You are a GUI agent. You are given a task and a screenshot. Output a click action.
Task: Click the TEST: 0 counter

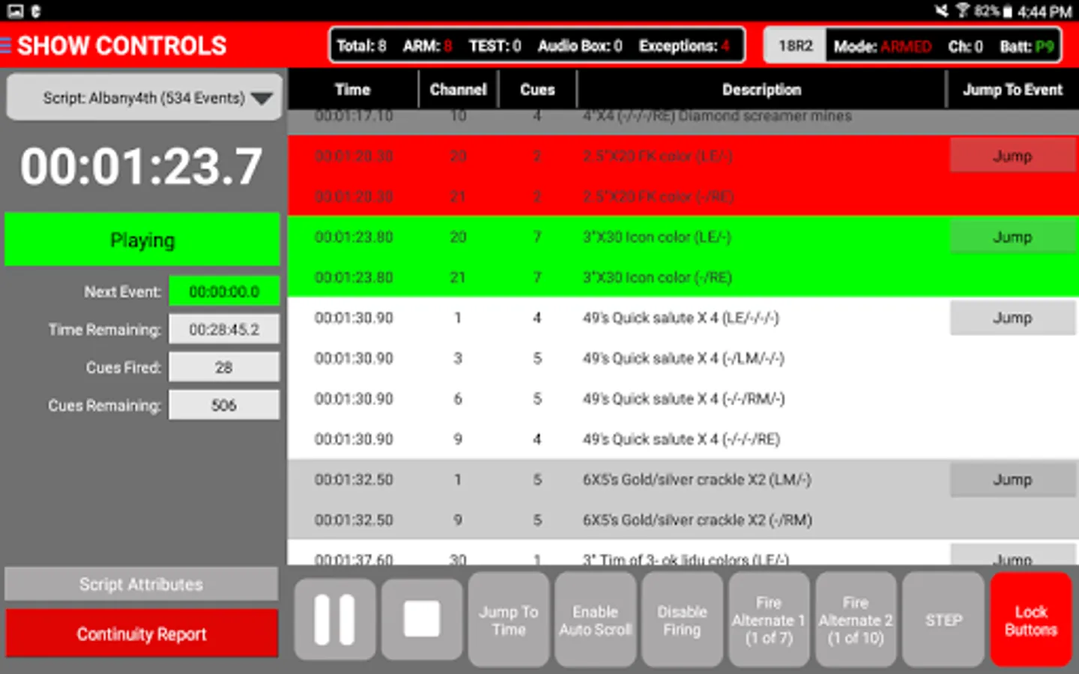[x=495, y=46]
